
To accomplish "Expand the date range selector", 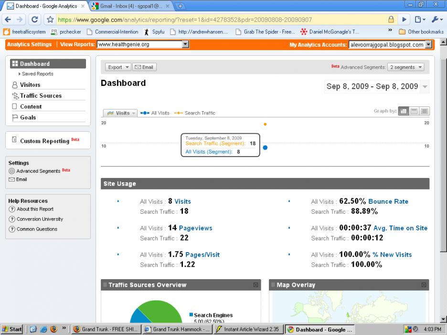I will (x=425, y=86).
